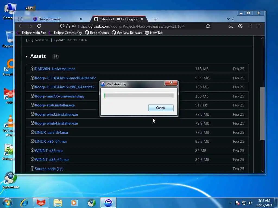Click package icon beside WINNT-x86.mar

click(33, 150)
